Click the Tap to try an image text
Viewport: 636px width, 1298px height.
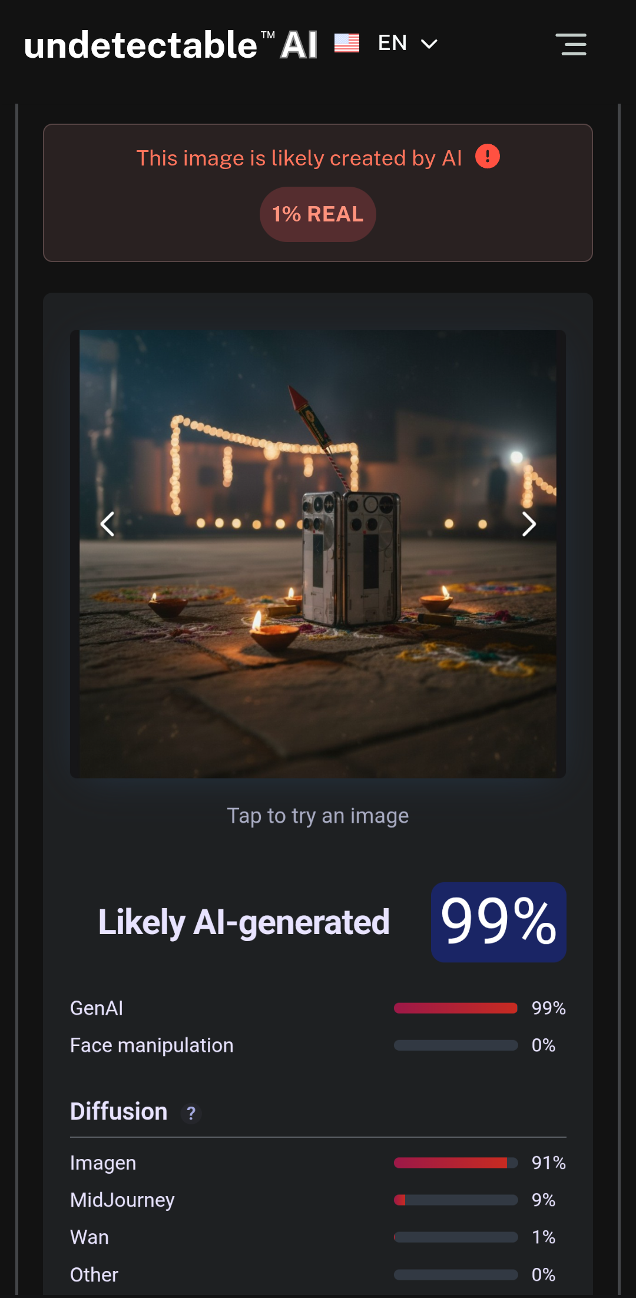coord(318,816)
